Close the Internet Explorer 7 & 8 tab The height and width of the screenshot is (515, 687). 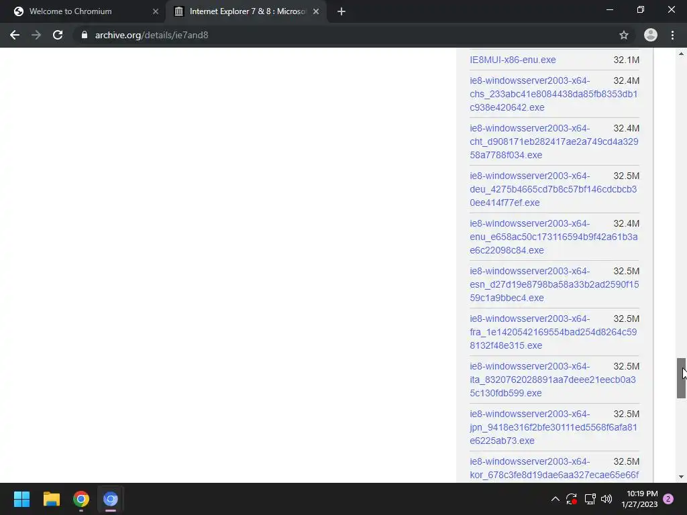pos(316,11)
